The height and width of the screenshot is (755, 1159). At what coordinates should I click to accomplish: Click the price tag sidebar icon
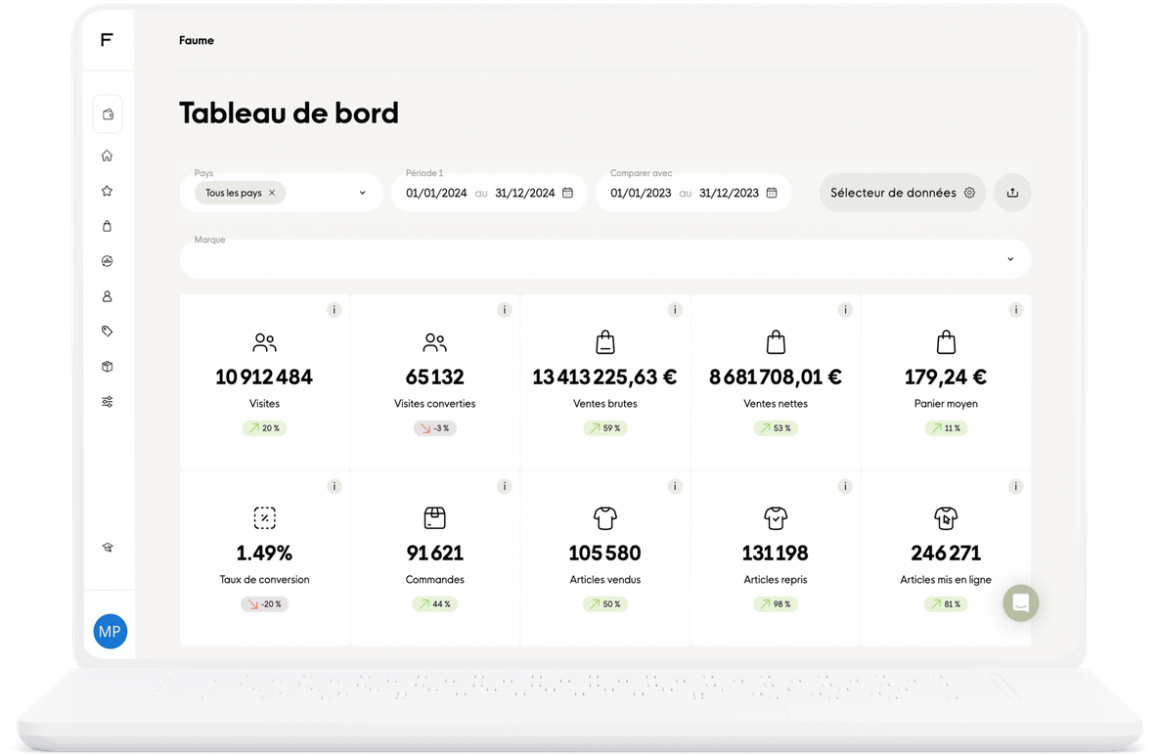click(x=108, y=332)
